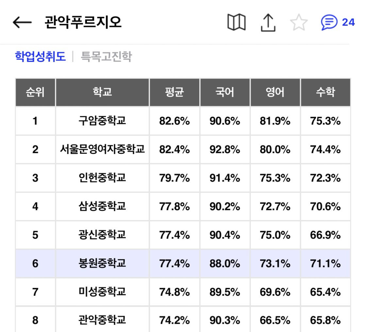This screenshot has height=332, width=366.
Task: Toggle the favorite star icon
Action: point(299,23)
